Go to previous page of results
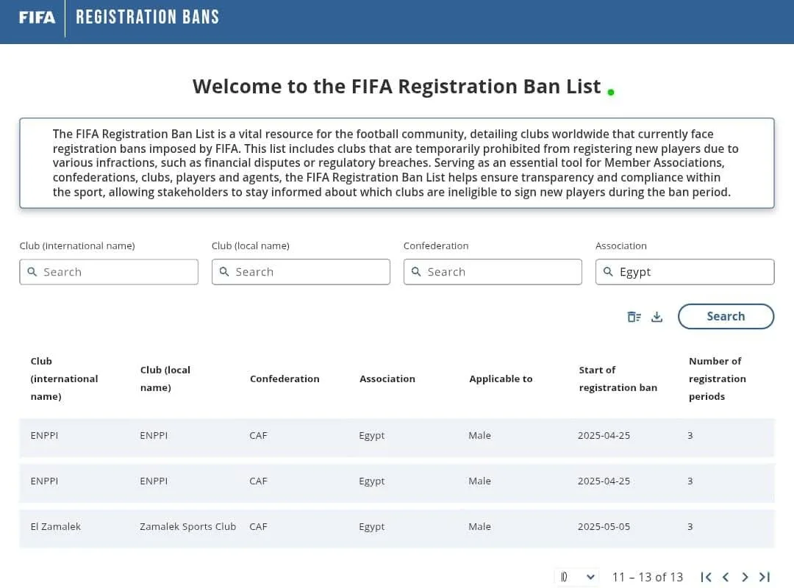The height and width of the screenshot is (588, 794). pos(726,577)
